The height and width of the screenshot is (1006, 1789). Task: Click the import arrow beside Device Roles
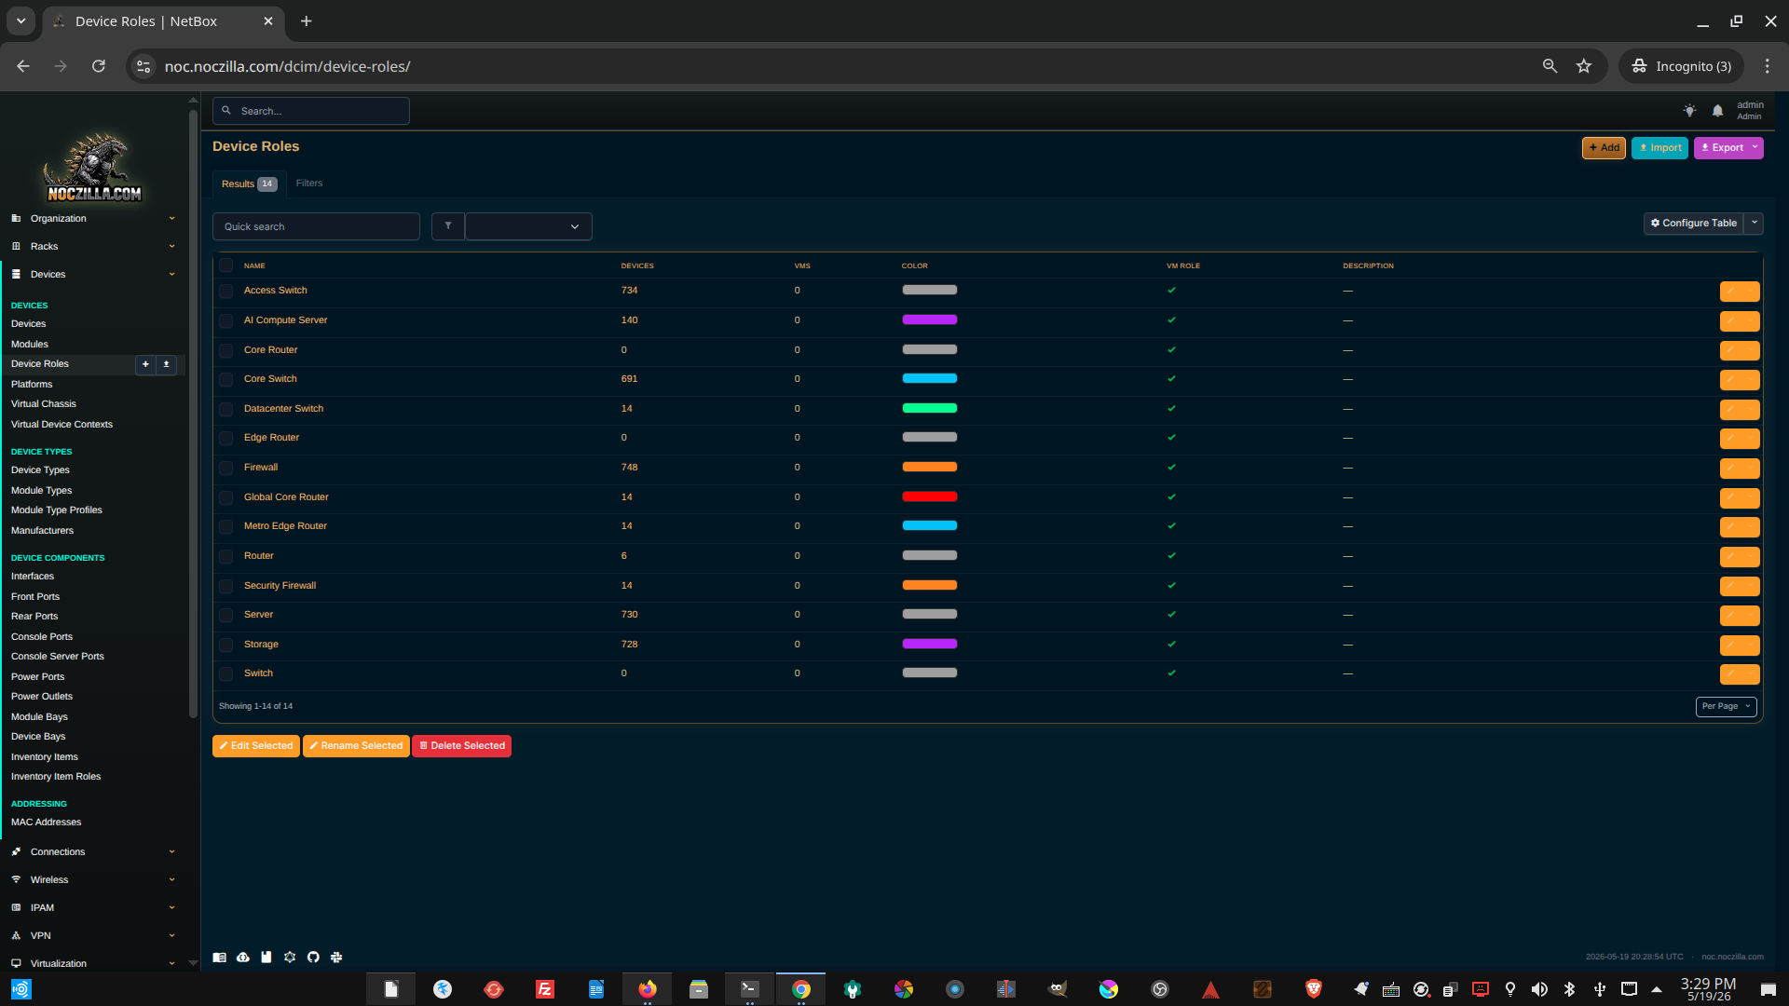pos(167,364)
